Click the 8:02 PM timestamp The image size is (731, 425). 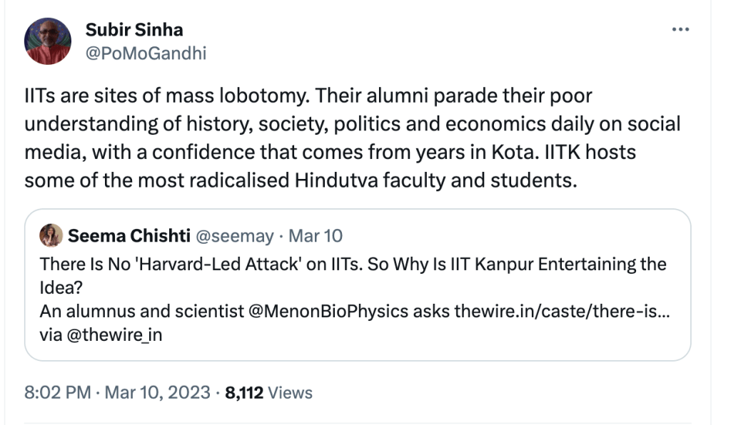57,392
